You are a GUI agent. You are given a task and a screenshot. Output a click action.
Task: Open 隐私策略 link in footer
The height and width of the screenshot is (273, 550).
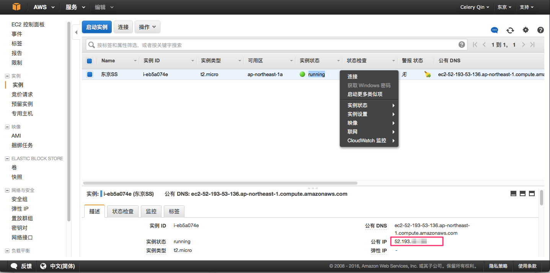pyautogui.click(x=498, y=266)
